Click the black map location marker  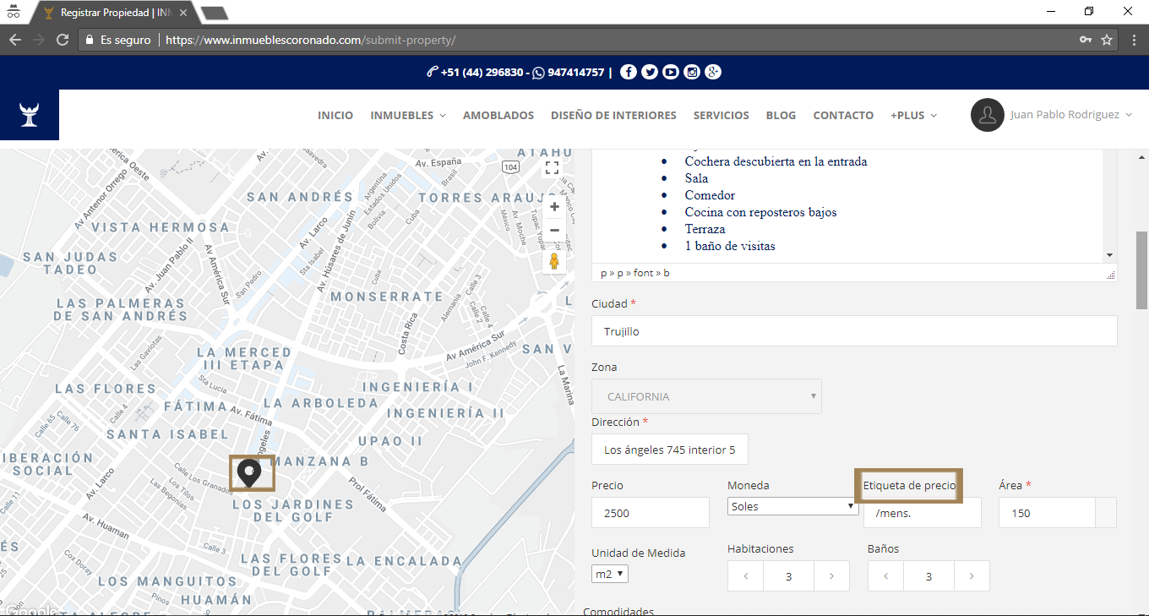[x=248, y=472]
